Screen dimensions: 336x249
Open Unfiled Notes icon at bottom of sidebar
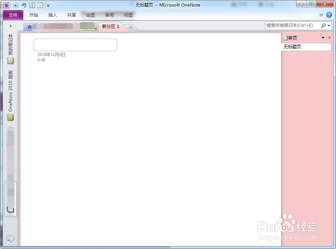point(10,238)
